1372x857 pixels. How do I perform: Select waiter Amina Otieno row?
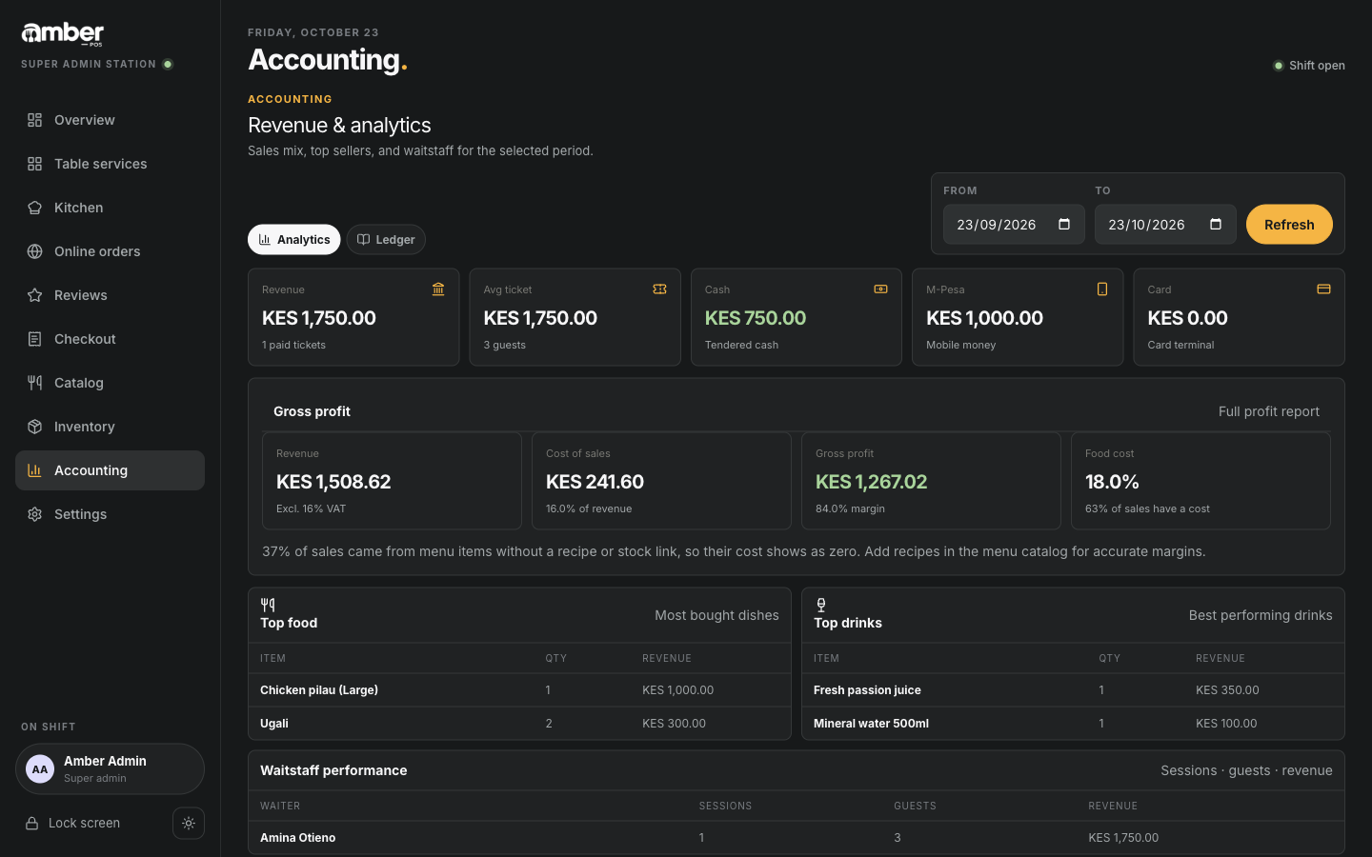tap(797, 838)
